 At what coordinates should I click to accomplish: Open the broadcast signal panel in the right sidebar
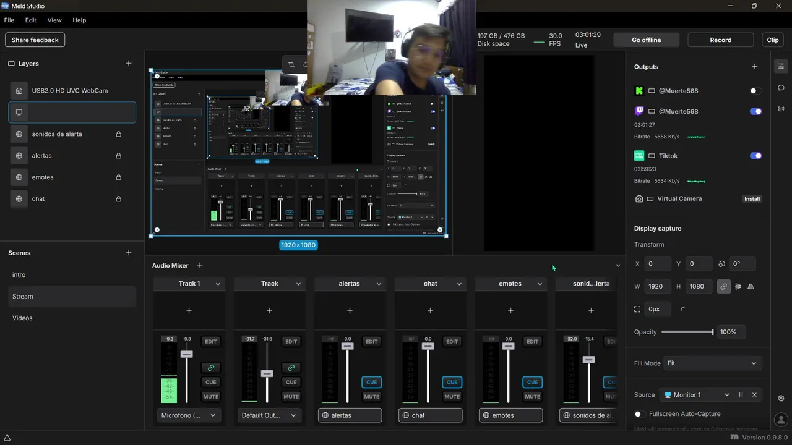point(781,109)
